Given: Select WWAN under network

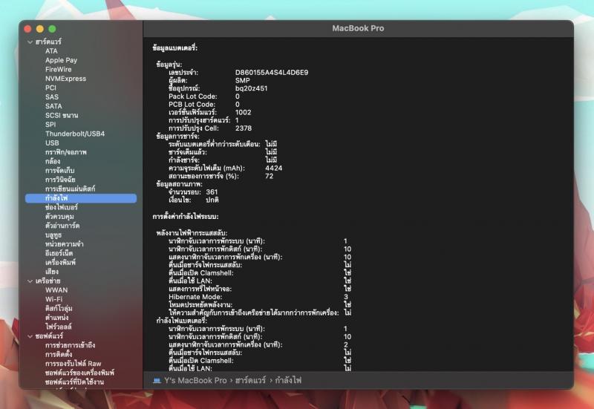Looking at the screenshot, I should (x=56, y=290).
